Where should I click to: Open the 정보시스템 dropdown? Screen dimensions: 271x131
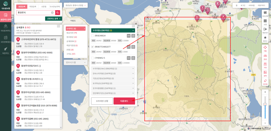(76, 62)
